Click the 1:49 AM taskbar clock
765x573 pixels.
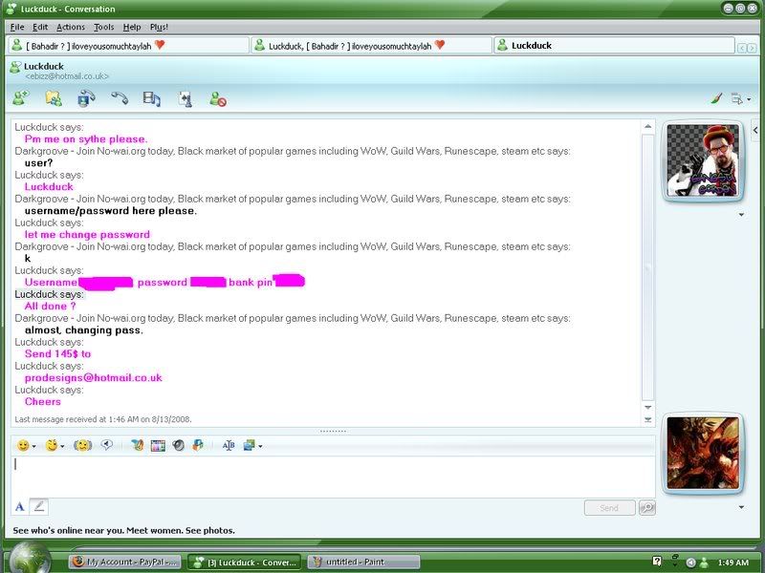point(732,562)
